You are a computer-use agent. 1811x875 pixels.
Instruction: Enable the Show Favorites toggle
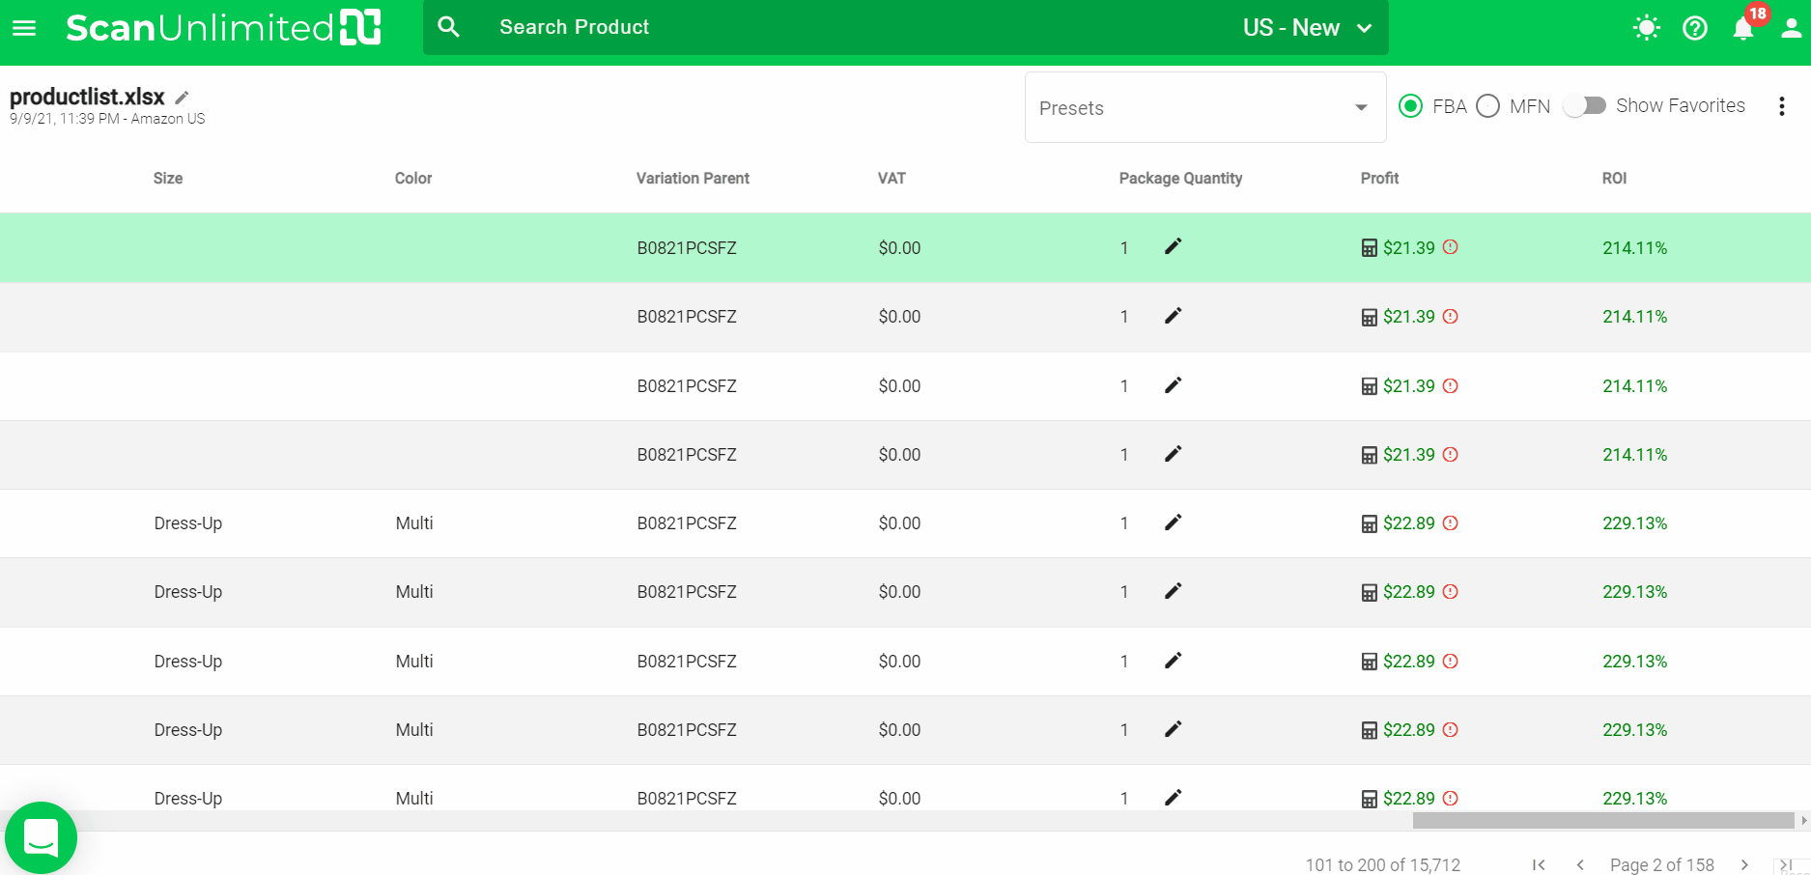pos(1584,106)
